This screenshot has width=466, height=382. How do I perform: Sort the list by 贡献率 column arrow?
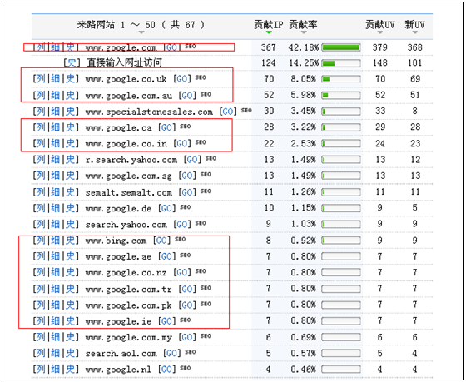tap(304, 32)
